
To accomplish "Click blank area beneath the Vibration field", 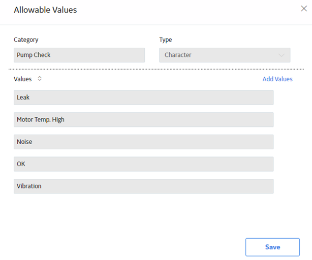I will [x=144, y=215].
